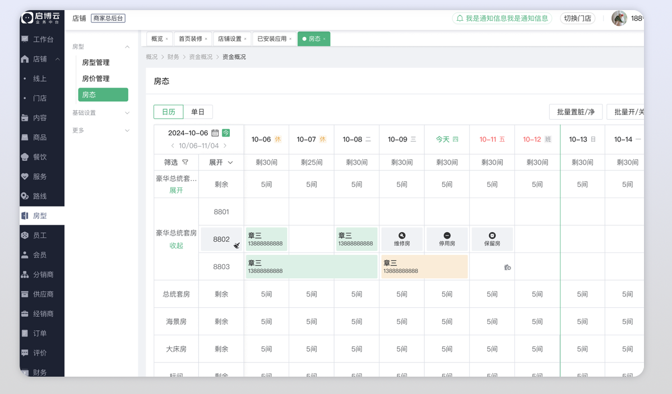Go to previous date range arrow
Viewport: 672px width, 394px height.
coord(173,146)
